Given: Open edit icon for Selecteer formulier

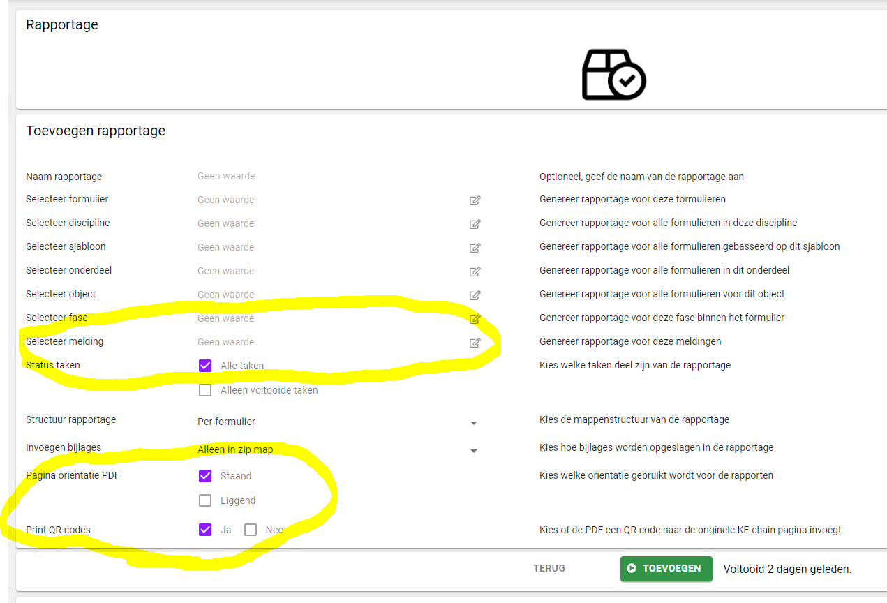Looking at the screenshot, I should tap(475, 200).
